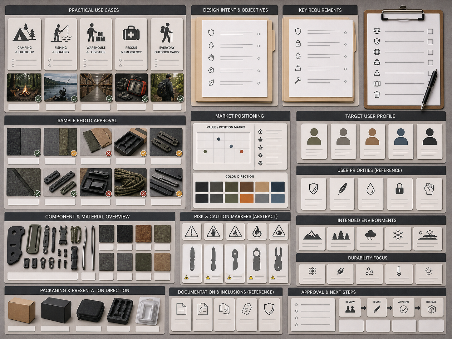Screen dimensions: 452x339
Task: Open the campfire photo under Camping & Outdoor
Action: coord(24,87)
